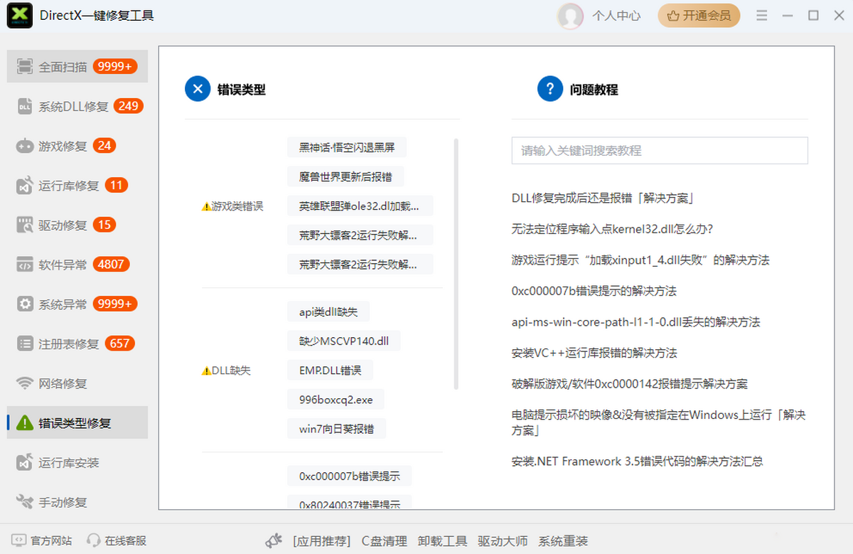Click the tutorial keyword search field

pyautogui.click(x=660, y=151)
